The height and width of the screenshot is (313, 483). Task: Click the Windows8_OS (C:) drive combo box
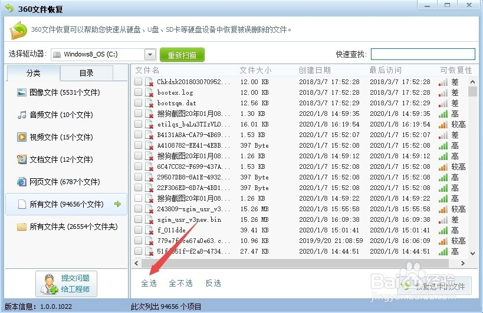(104, 55)
